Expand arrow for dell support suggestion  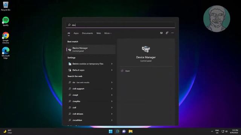(112, 88)
